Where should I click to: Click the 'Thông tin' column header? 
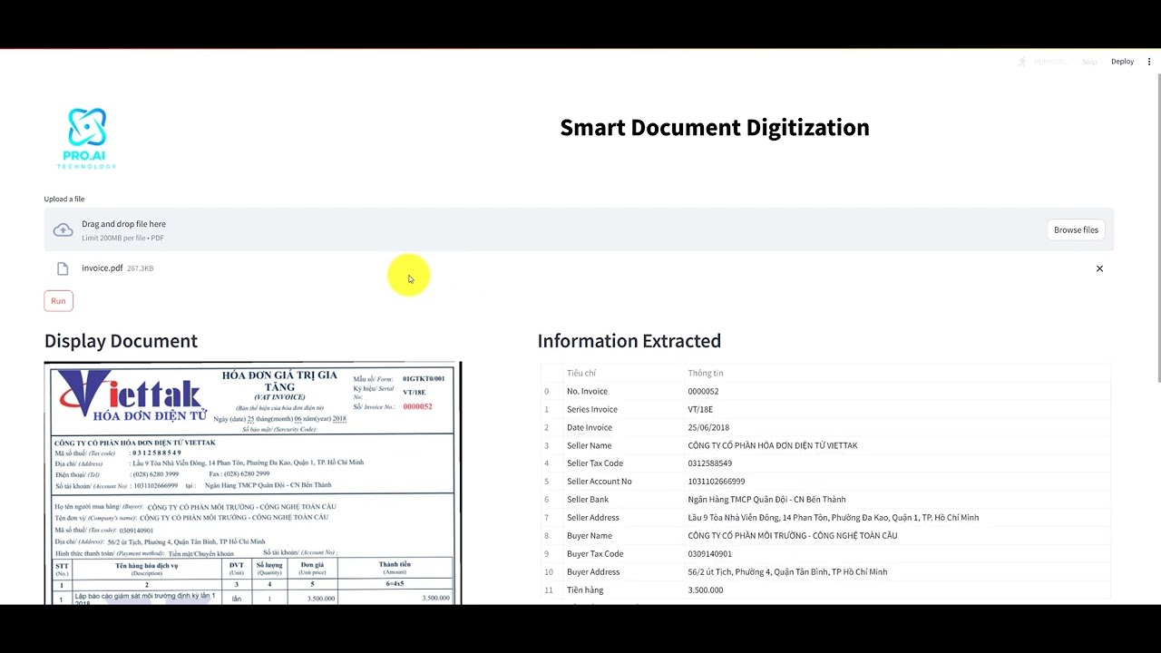(x=706, y=373)
